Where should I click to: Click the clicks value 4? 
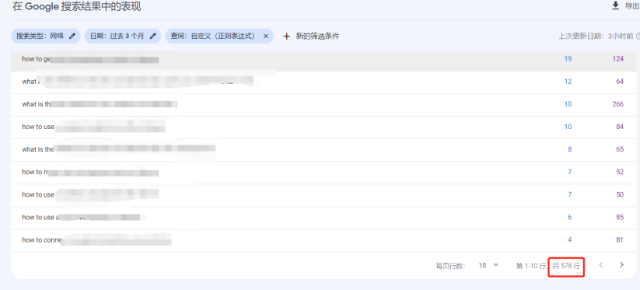click(569, 239)
